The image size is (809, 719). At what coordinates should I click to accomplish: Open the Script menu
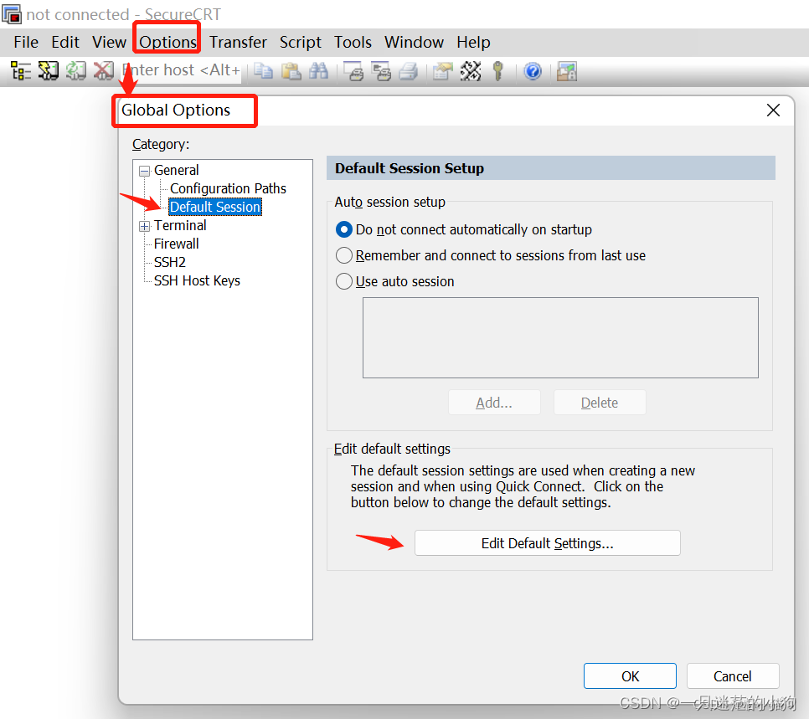[x=301, y=42]
